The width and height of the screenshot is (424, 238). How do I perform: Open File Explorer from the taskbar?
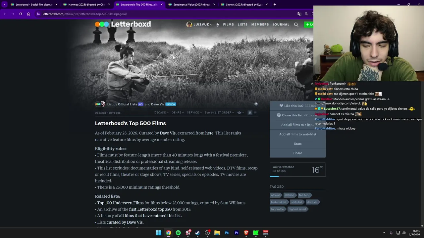(x=217, y=233)
